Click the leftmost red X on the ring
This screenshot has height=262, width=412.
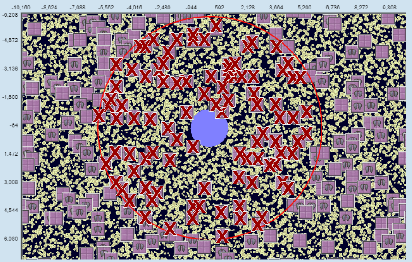(x=99, y=115)
